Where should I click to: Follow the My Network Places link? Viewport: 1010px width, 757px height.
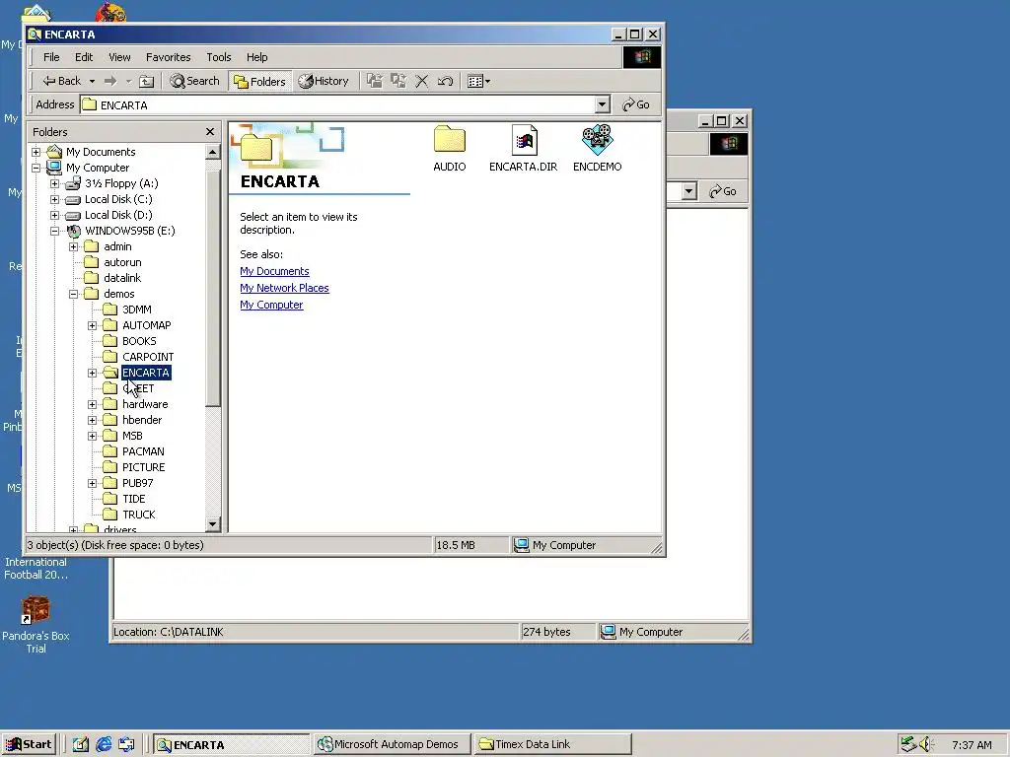tap(284, 288)
